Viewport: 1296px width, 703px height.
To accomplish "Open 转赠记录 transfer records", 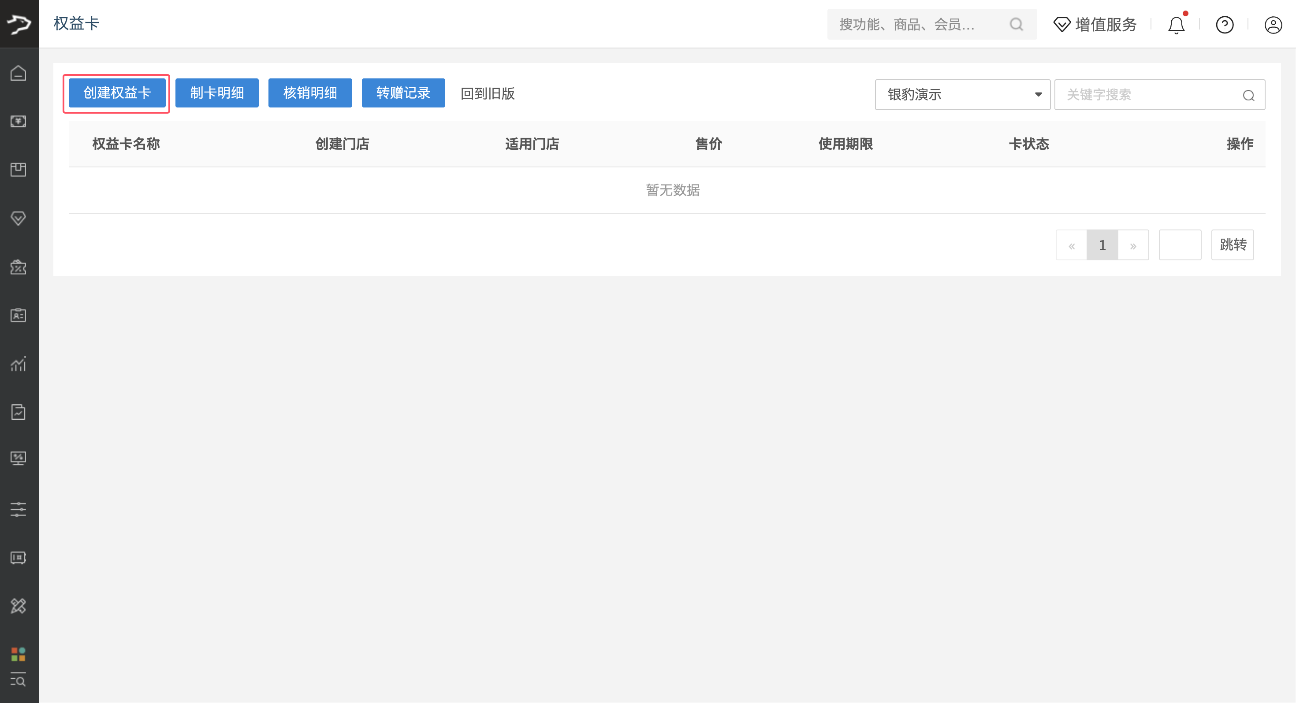I will pyautogui.click(x=403, y=93).
